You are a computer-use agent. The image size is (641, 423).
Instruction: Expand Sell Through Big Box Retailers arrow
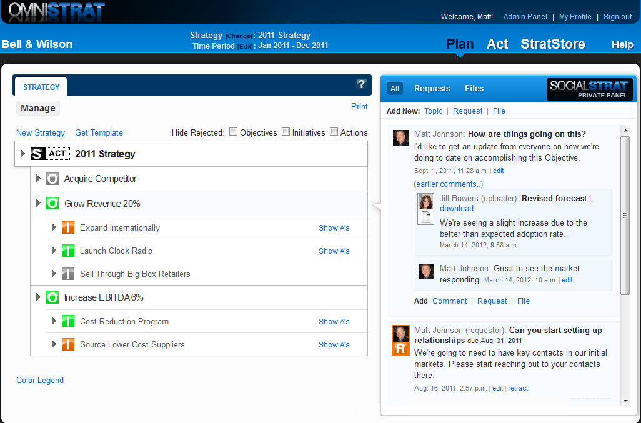pyautogui.click(x=54, y=274)
